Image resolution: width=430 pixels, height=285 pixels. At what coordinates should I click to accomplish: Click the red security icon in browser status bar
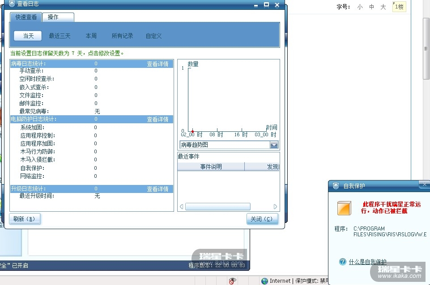(232, 281)
